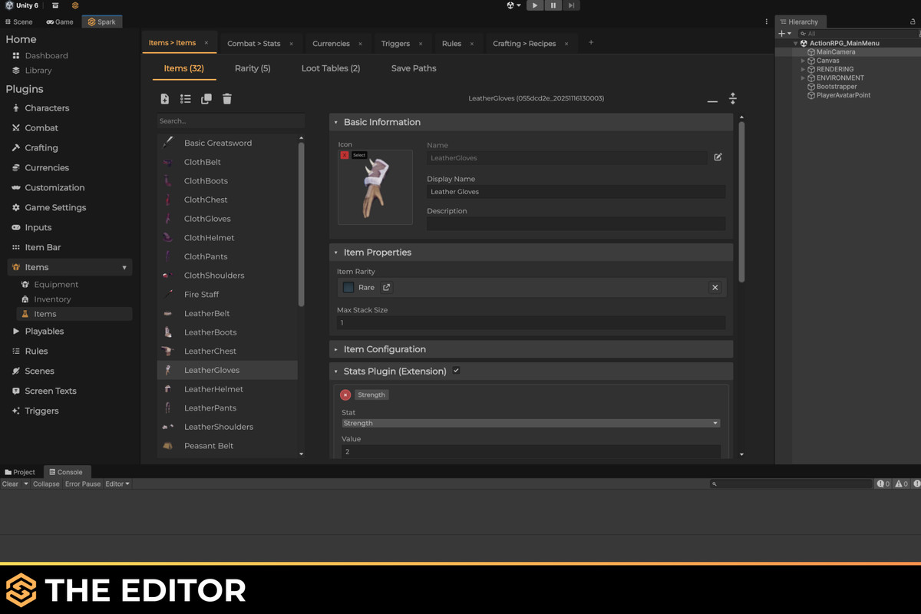
Task: Delete the item with the trash icon
Action: tap(226, 98)
